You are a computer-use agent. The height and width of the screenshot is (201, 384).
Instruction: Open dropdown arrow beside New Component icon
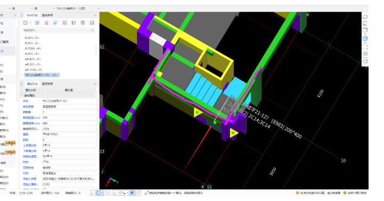coord(30,23)
